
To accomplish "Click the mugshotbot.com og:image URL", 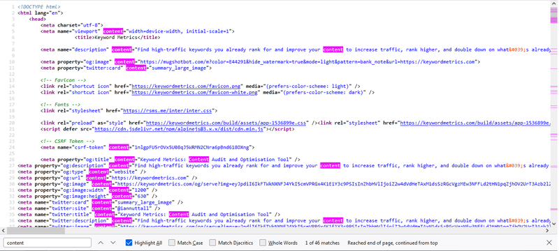I will [307, 62].
